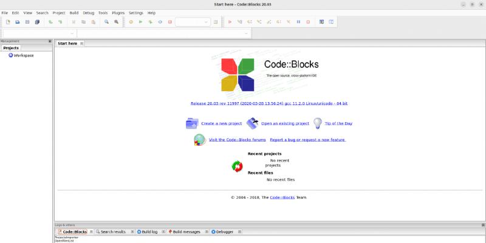Open the Plugins menu
The width and height of the screenshot is (486, 243).
tap(118, 12)
